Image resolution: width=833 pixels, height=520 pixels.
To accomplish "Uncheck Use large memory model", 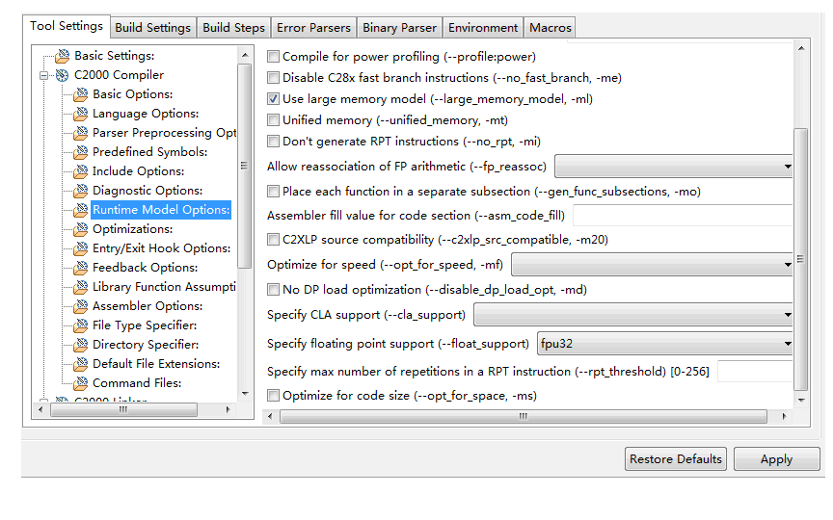I will click(x=274, y=99).
